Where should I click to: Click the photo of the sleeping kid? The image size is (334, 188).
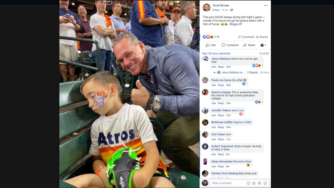click(x=129, y=94)
